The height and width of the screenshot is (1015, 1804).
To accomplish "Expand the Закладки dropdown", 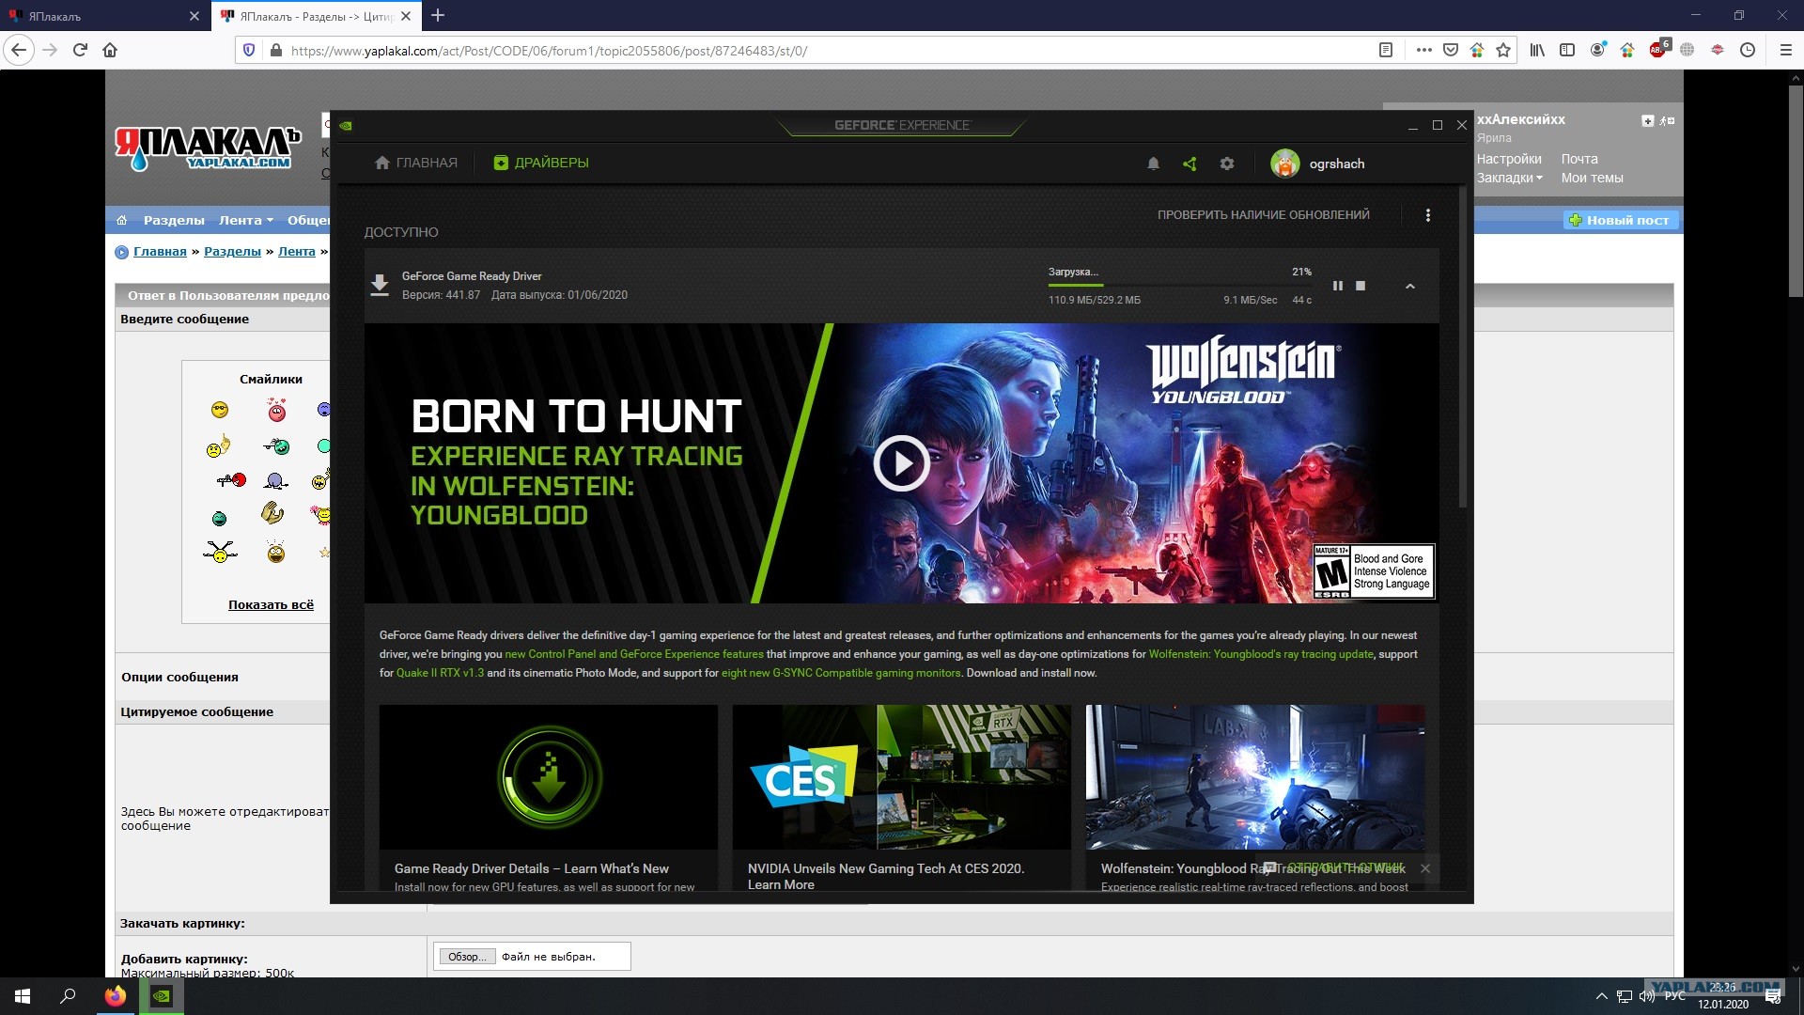I will tap(1509, 178).
